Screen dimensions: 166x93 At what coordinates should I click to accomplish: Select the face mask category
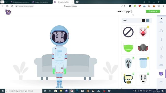[161, 74]
